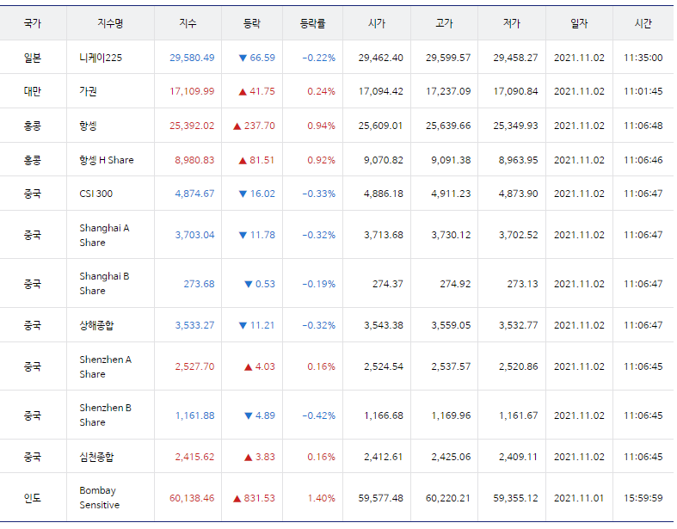The image size is (677, 529).
Task: Click the 시가 column header
Action: click(x=377, y=23)
